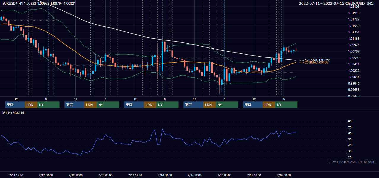Jump to the 7/14 00:00 time label
This screenshot has width=379, height=178.
click(165, 175)
